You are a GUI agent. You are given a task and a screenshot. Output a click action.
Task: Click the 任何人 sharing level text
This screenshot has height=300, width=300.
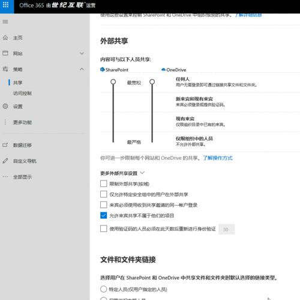182,79
